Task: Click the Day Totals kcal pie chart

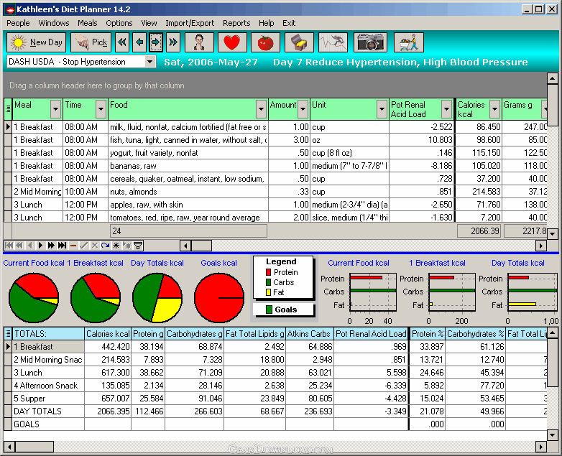Action: [157, 298]
